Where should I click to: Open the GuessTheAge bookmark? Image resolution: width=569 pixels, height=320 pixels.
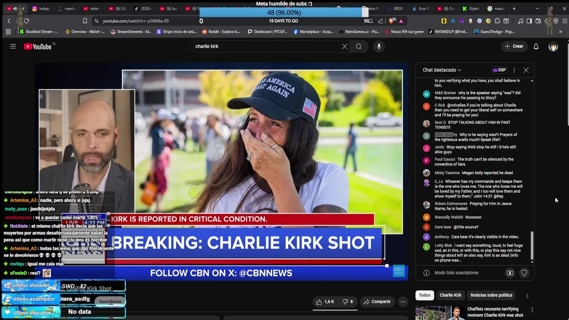(x=494, y=32)
